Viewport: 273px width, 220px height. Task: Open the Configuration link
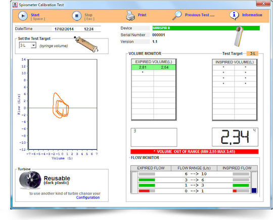pyautogui.click(x=88, y=198)
